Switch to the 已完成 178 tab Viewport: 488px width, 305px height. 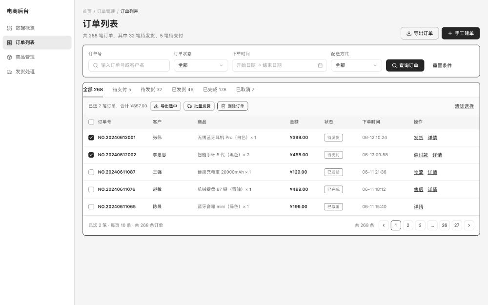pos(215,90)
